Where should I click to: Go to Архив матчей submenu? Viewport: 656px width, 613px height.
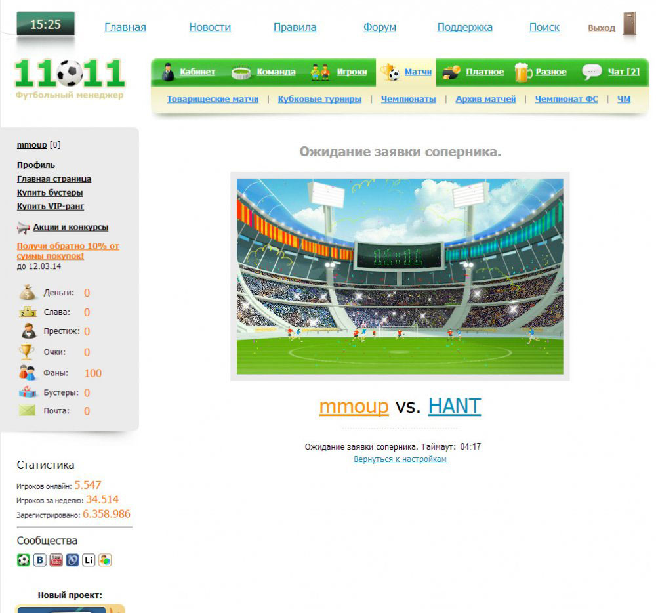(485, 99)
